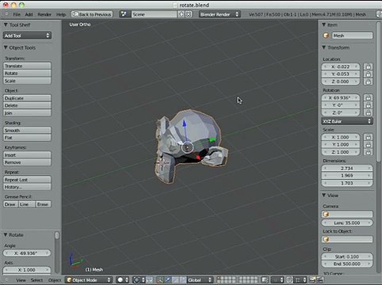The height and width of the screenshot is (285, 382).
Task: Click the OpenGL render image icon
Action: pos(313,279)
